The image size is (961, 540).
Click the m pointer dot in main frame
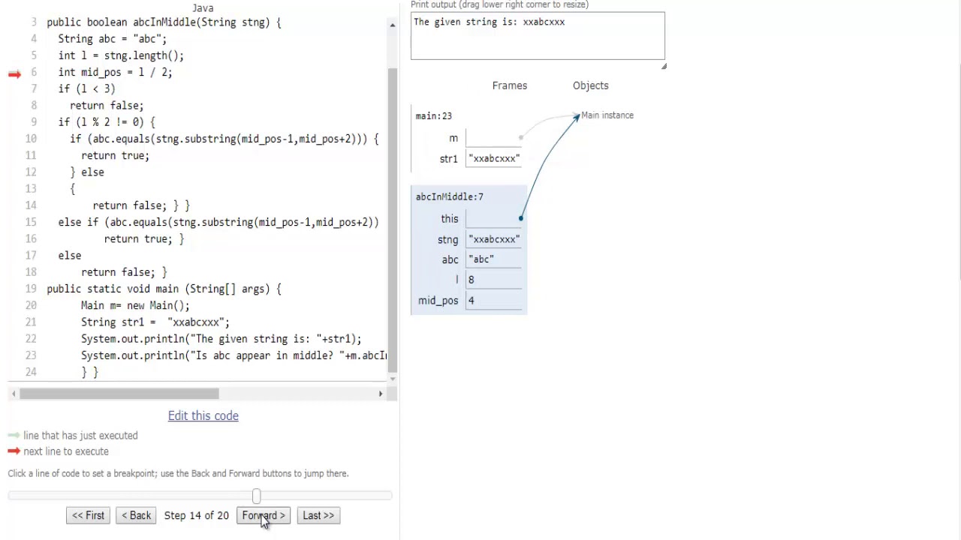point(520,138)
